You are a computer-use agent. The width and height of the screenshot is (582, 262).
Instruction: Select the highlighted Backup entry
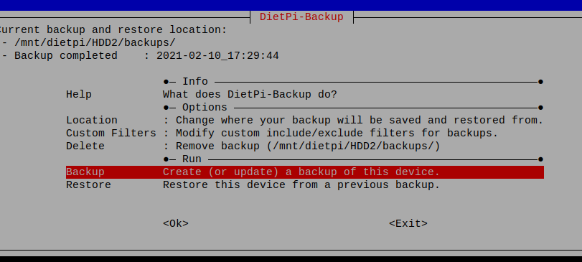click(305, 172)
